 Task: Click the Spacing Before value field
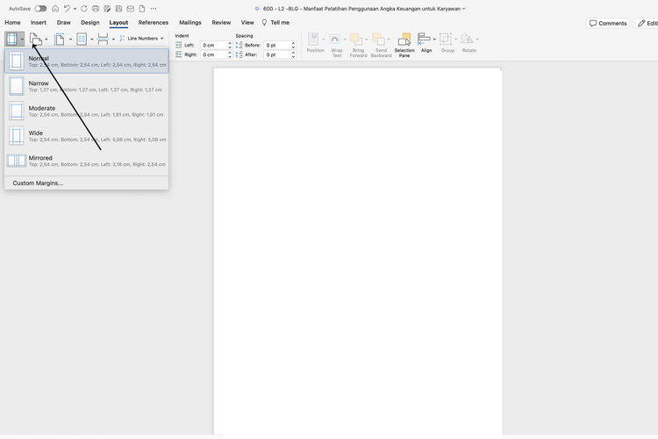(277, 45)
